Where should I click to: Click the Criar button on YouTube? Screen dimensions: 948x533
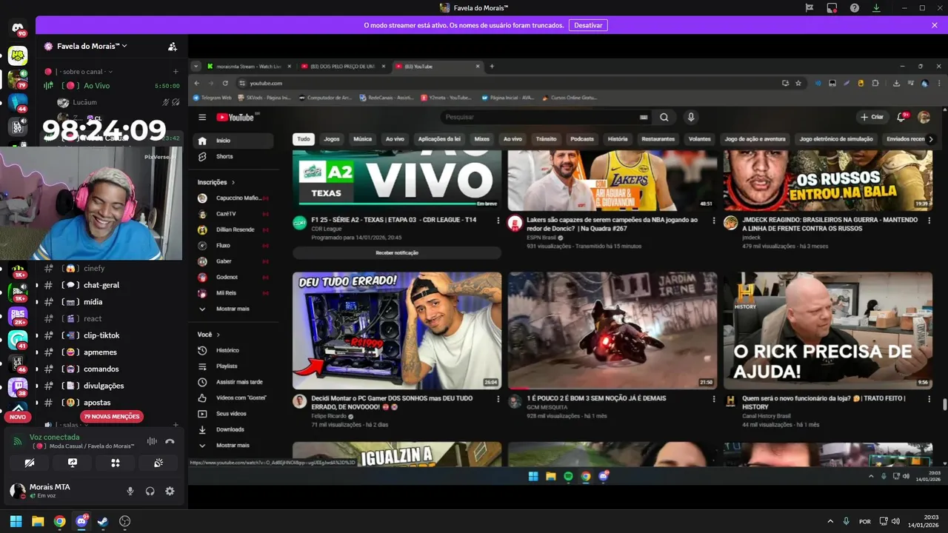[x=872, y=117]
